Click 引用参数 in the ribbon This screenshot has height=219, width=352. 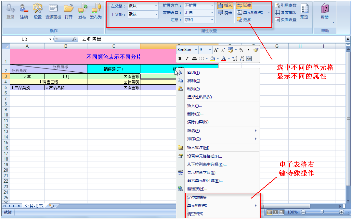(x=286, y=6)
